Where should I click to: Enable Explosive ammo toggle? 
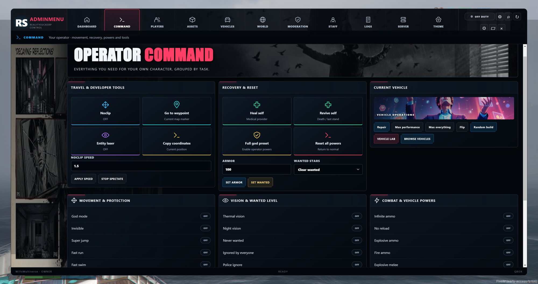(x=508, y=240)
